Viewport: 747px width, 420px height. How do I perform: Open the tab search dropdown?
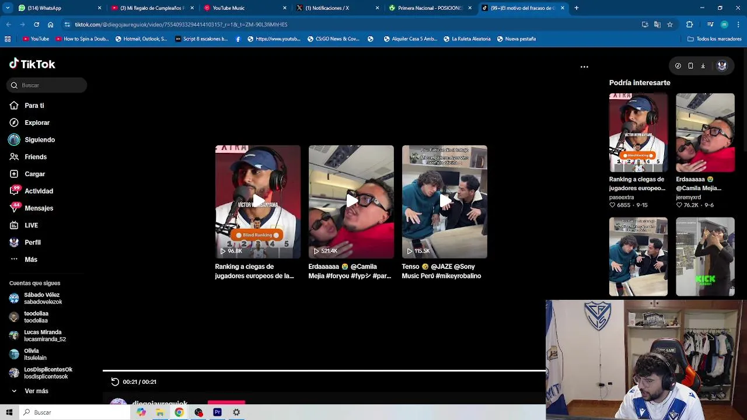click(8, 8)
